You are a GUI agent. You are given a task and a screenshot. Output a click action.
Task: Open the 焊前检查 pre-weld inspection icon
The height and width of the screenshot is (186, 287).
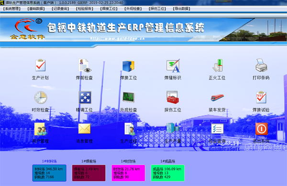[x=85, y=65]
